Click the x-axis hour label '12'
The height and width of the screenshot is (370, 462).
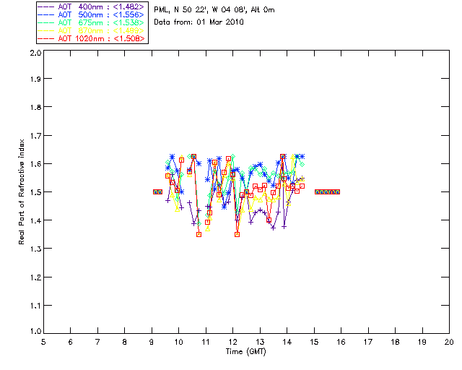[x=232, y=342]
